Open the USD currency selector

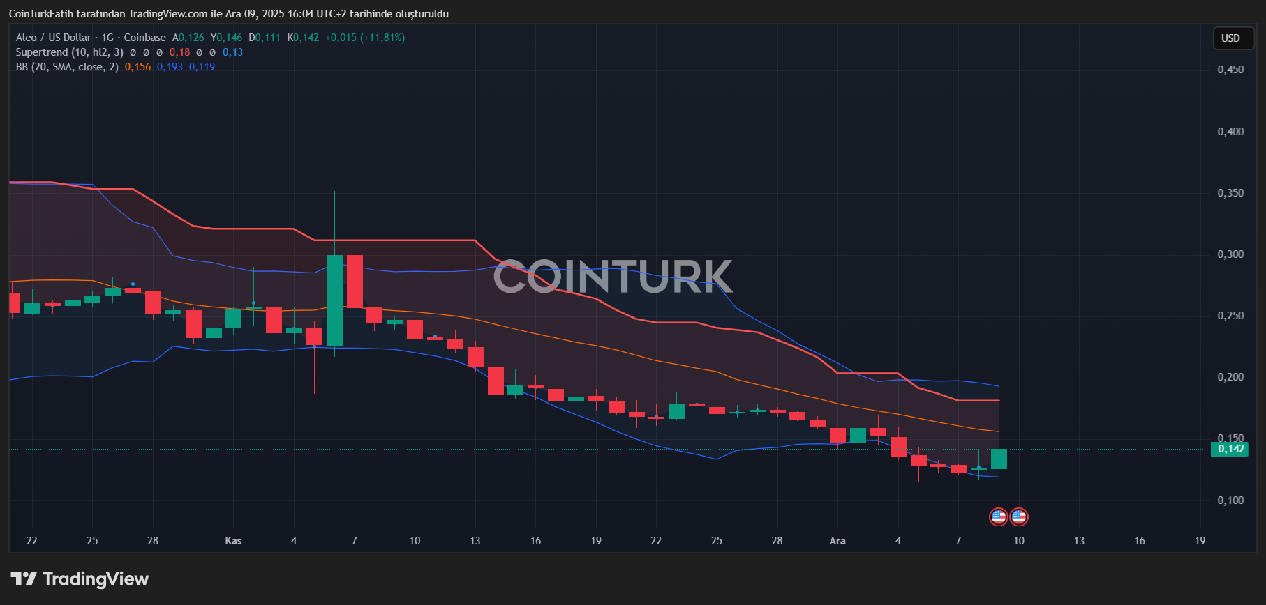(x=1230, y=38)
